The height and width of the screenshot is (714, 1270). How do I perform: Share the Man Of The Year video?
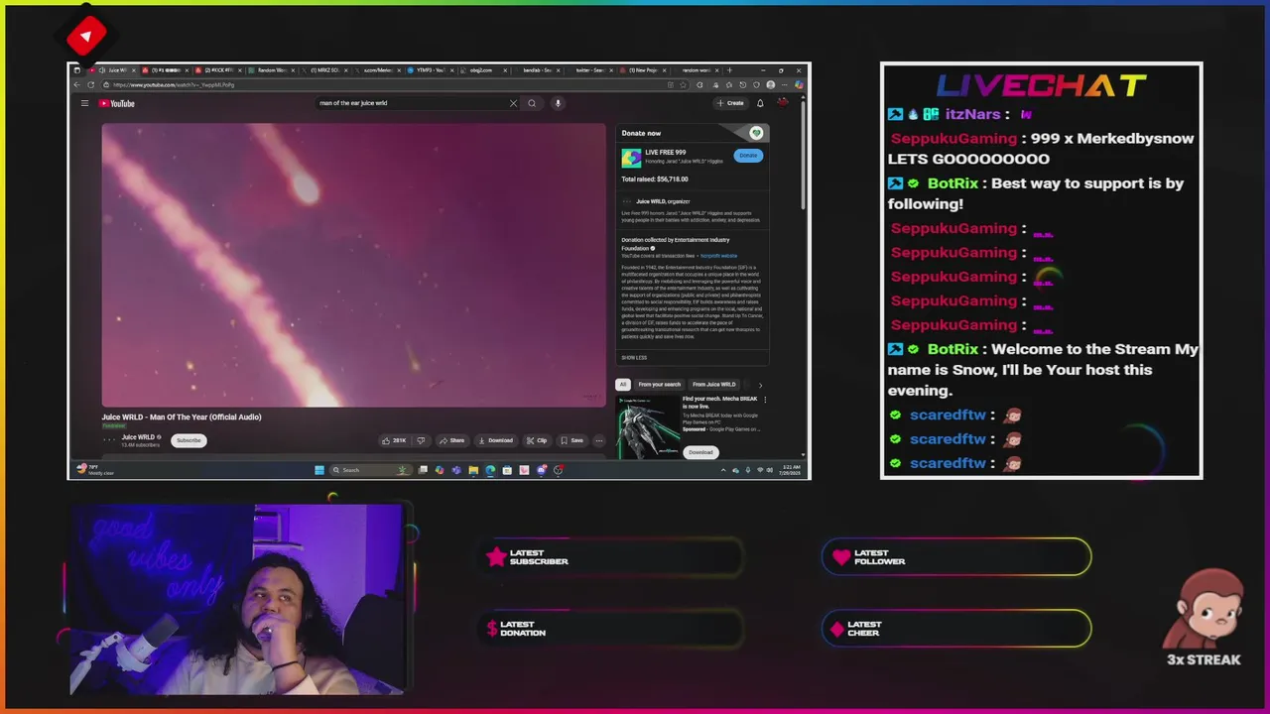coord(452,440)
